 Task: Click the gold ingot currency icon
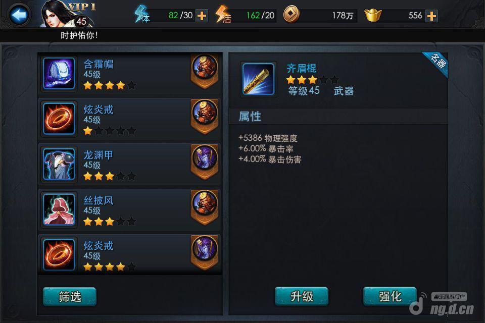click(373, 15)
